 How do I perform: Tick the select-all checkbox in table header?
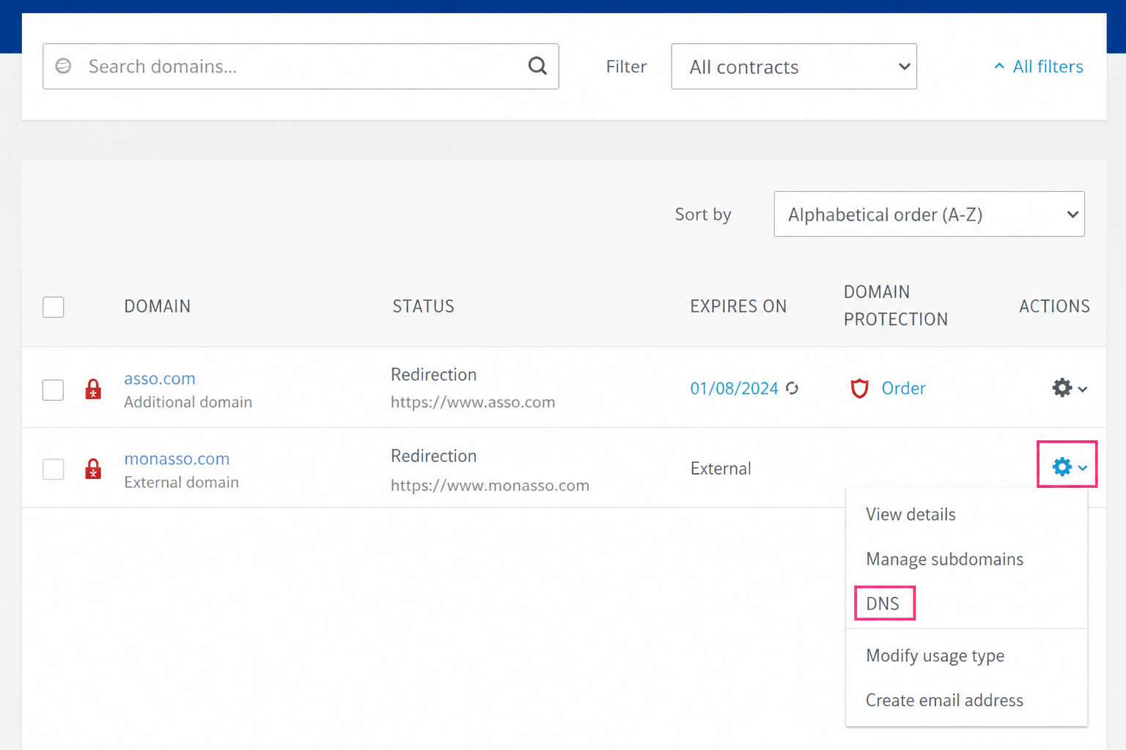click(54, 307)
